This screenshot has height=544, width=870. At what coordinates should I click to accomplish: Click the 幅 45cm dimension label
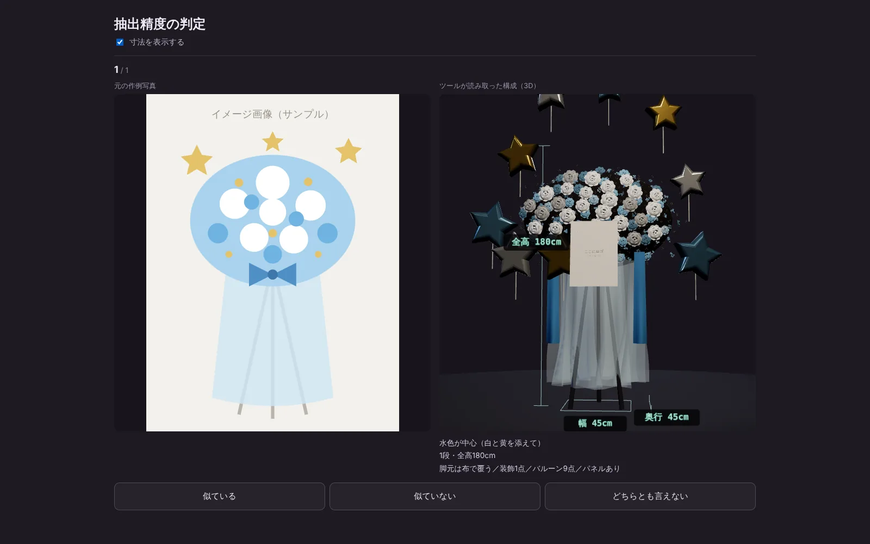coord(595,423)
